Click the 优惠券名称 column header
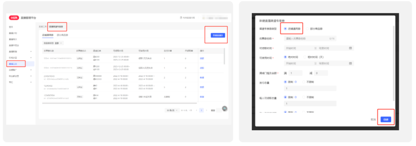 point(49,51)
